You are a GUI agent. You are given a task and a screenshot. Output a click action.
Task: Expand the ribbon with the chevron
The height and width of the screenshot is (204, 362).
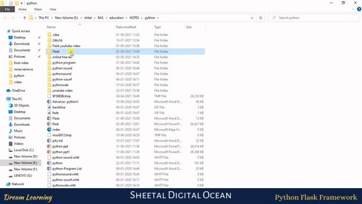(x=353, y=9)
